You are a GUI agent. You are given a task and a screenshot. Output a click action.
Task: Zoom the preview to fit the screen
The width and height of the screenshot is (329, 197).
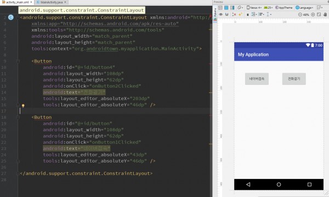tap(319, 15)
